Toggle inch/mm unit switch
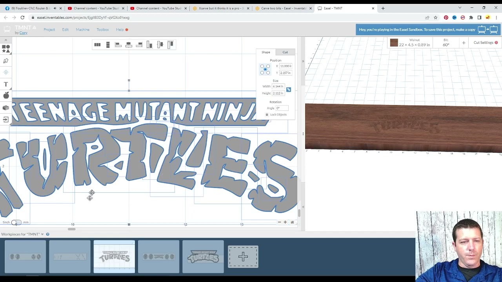Viewport: 502px width, 282px height. click(x=16, y=222)
